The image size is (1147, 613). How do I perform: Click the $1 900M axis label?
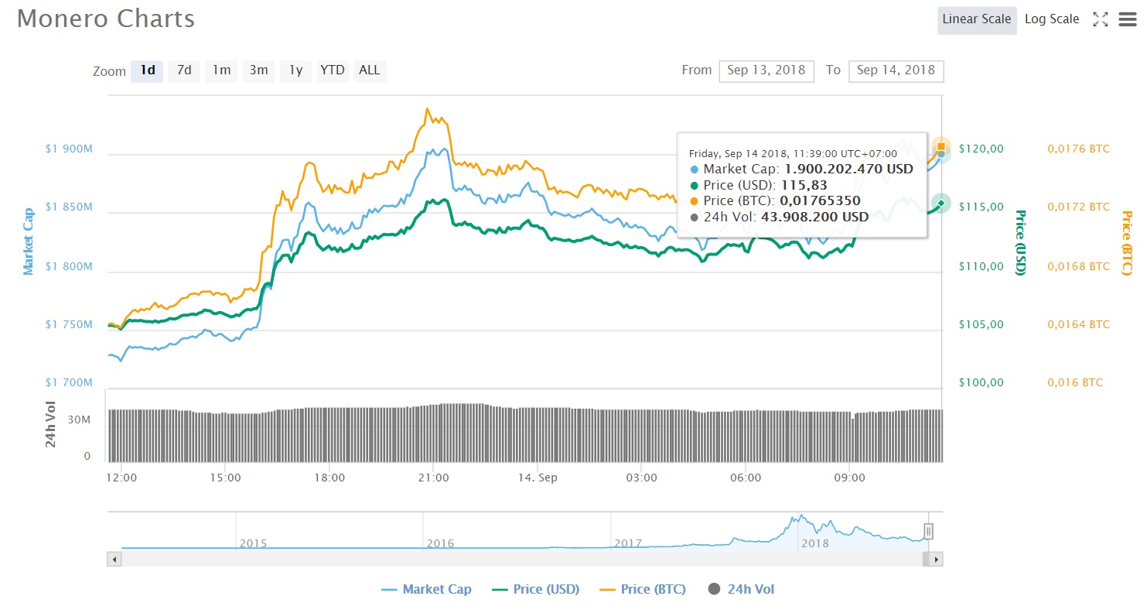pyautogui.click(x=69, y=149)
